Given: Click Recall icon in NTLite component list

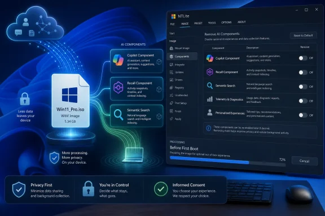Looking at the screenshot, I should [210, 72].
